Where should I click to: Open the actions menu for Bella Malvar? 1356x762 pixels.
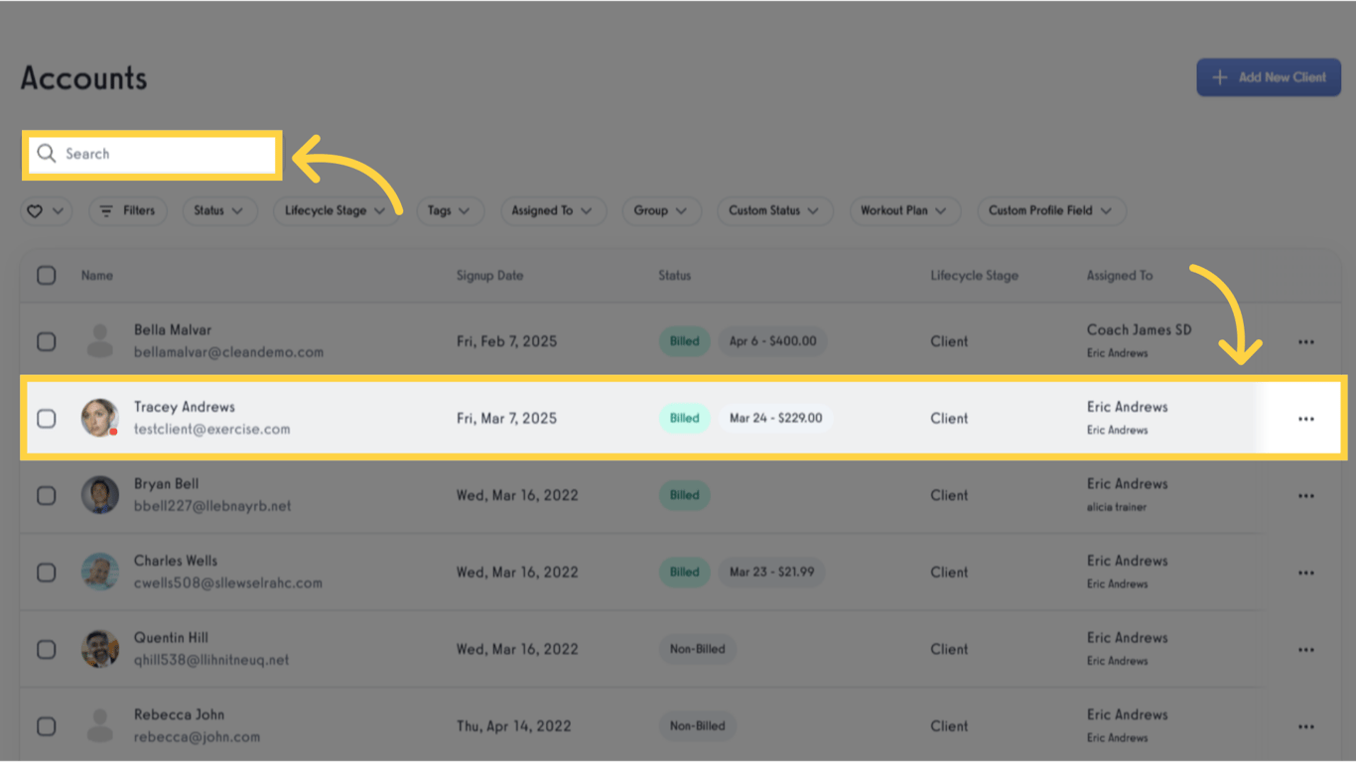[x=1305, y=340]
